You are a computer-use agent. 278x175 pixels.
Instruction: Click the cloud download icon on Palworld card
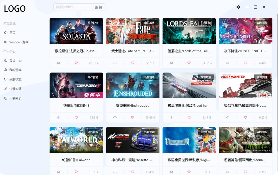[59, 172]
